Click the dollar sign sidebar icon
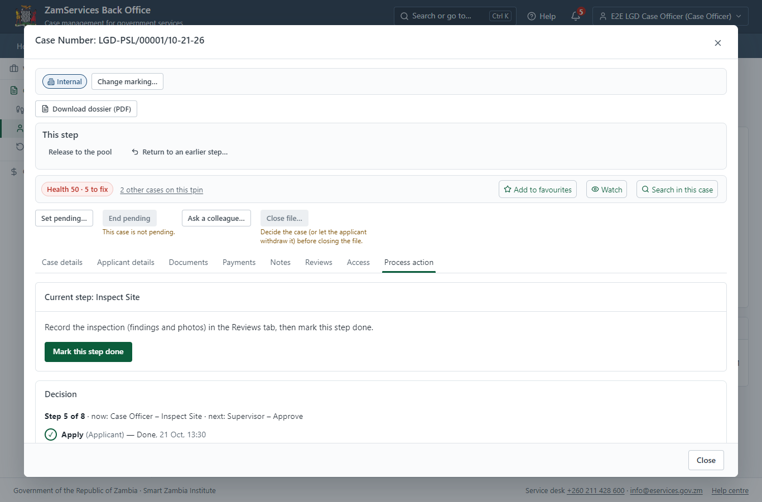The height and width of the screenshot is (502, 762). (14, 172)
